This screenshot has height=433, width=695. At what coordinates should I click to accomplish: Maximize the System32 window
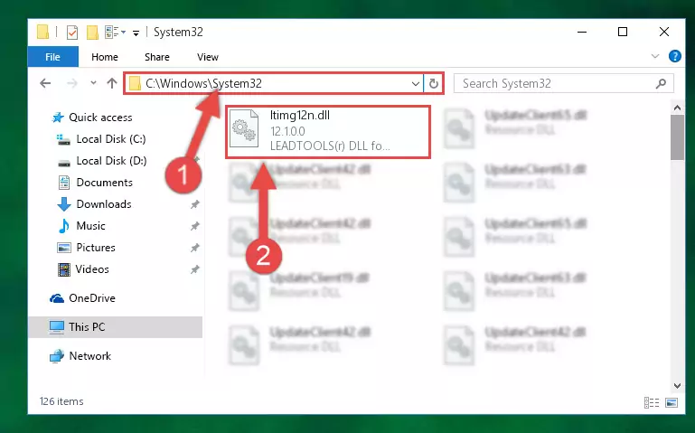click(623, 32)
